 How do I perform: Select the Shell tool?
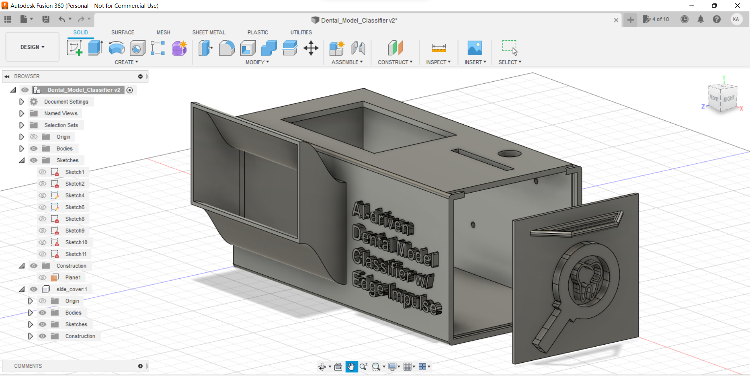tap(248, 48)
